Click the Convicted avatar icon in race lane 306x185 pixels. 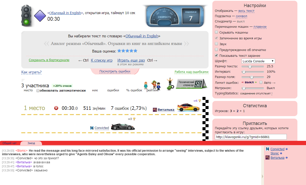[x=92, y=128]
